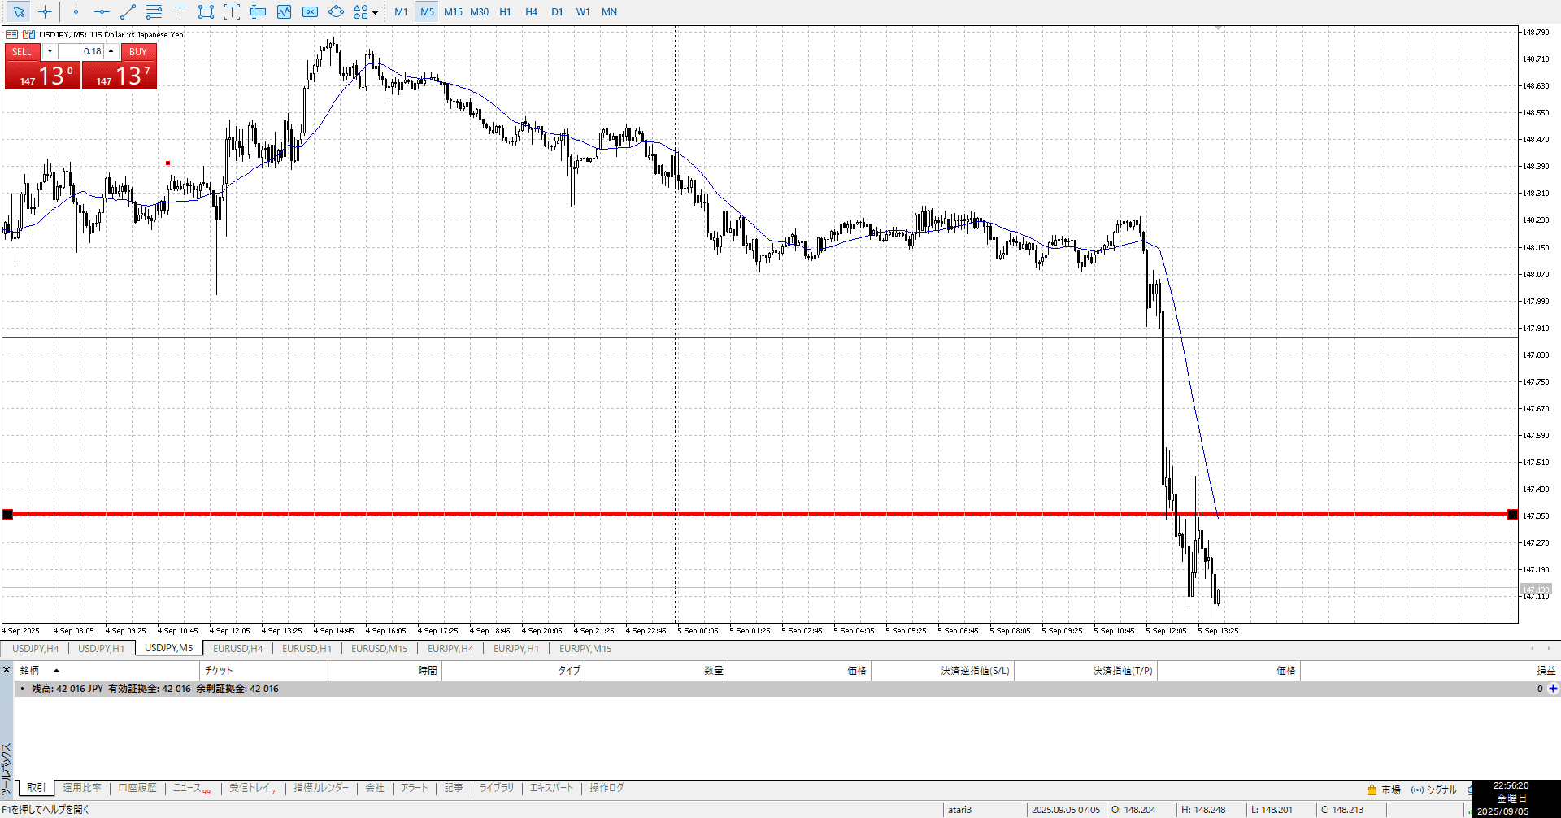1561x818 pixels.
Task: Decrease lot volume with down arrow
Action: coord(50,51)
